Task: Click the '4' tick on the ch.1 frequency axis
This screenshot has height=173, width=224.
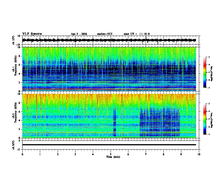Action: [x=20, y=74]
